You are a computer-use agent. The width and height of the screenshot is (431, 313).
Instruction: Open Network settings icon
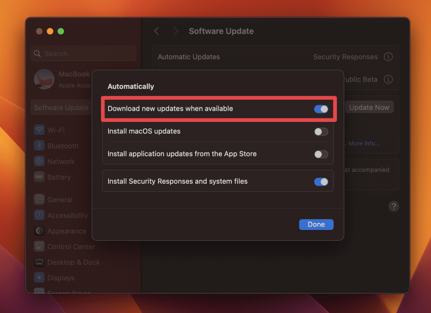click(x=39, y=161)
